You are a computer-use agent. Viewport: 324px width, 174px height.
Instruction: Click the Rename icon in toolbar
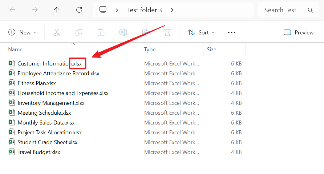click(123, 32)
